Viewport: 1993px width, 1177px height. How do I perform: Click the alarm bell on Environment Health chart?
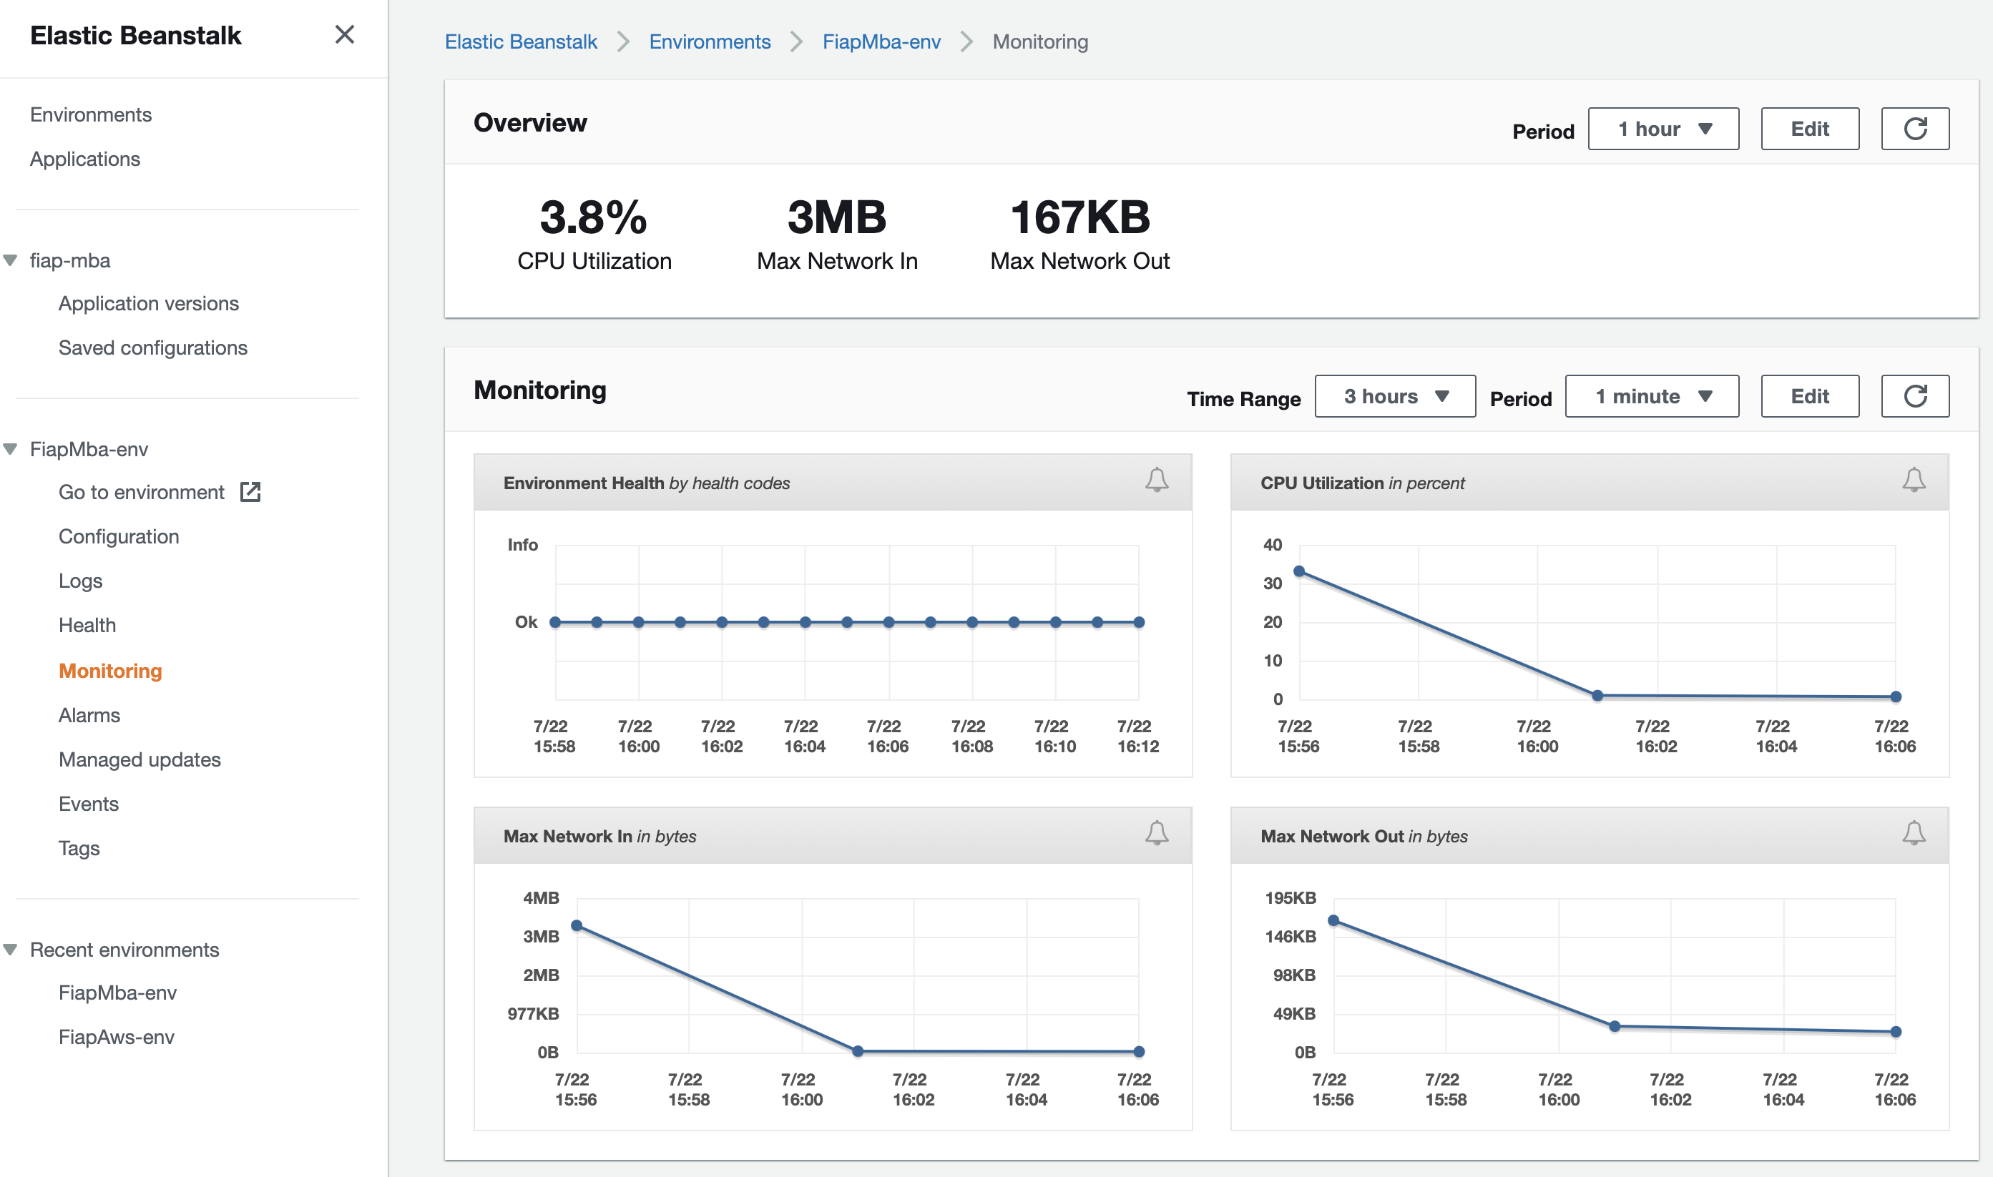1156,480
